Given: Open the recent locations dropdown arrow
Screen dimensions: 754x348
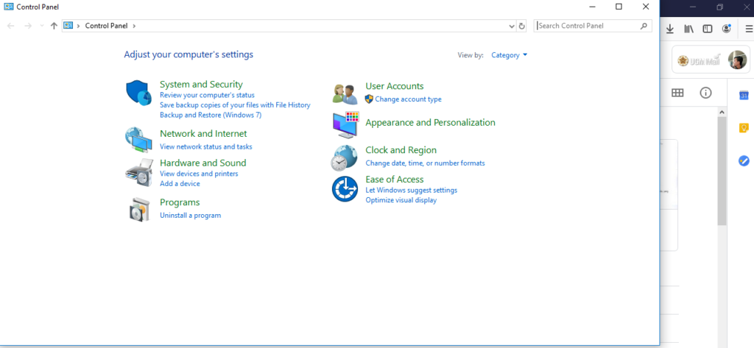Looking at the screenshot, I should coord(42,26).
